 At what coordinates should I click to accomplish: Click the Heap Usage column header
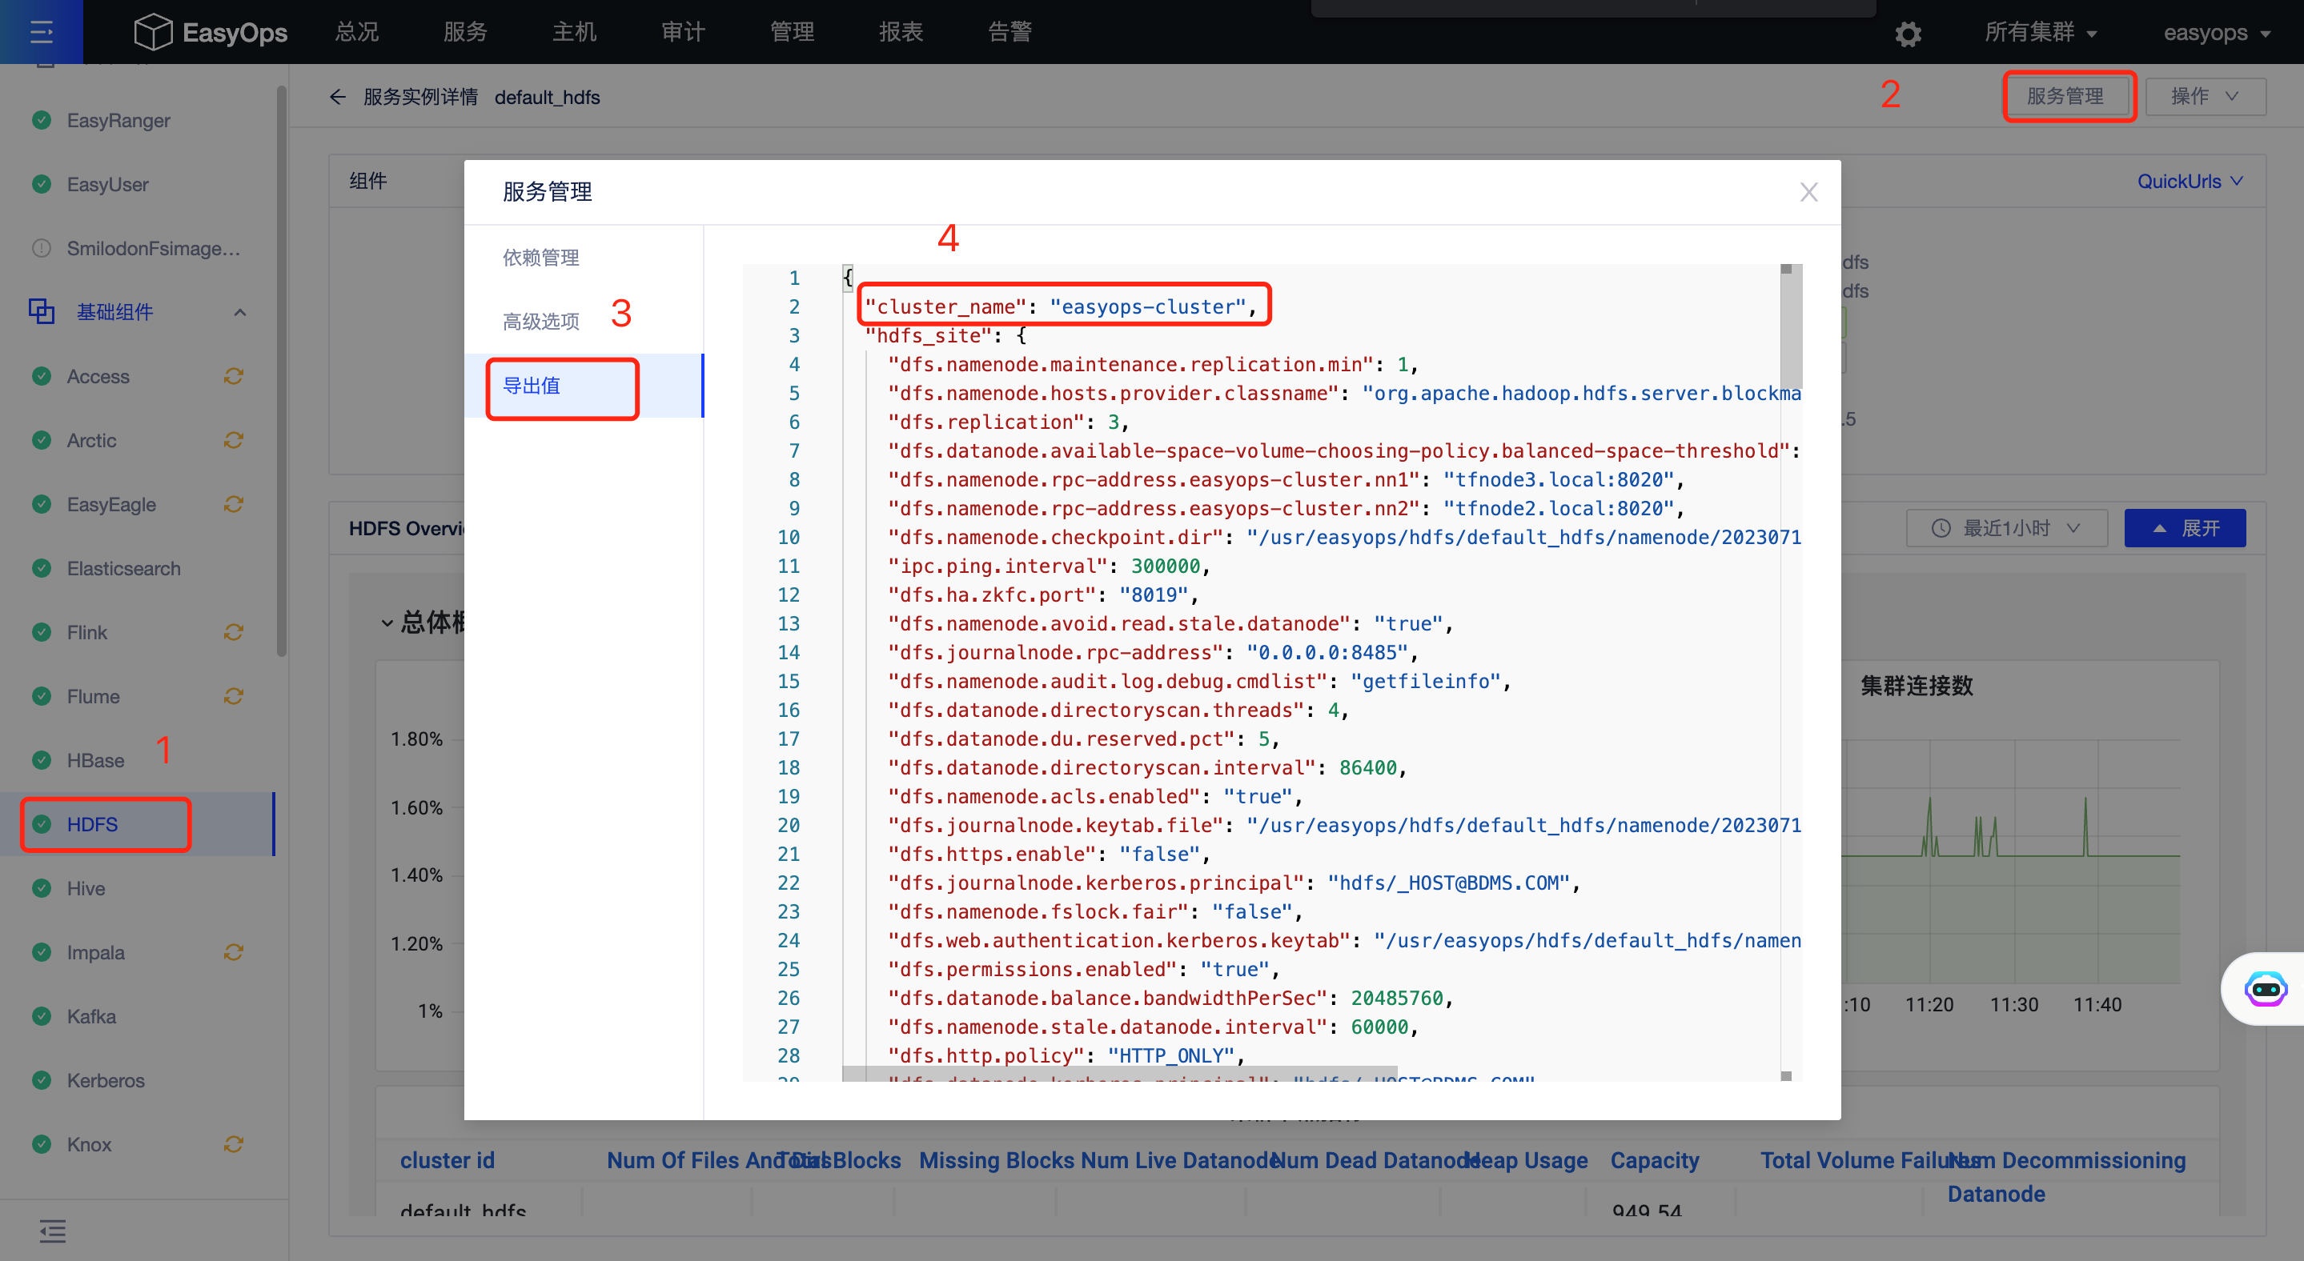(1526, 1161)
